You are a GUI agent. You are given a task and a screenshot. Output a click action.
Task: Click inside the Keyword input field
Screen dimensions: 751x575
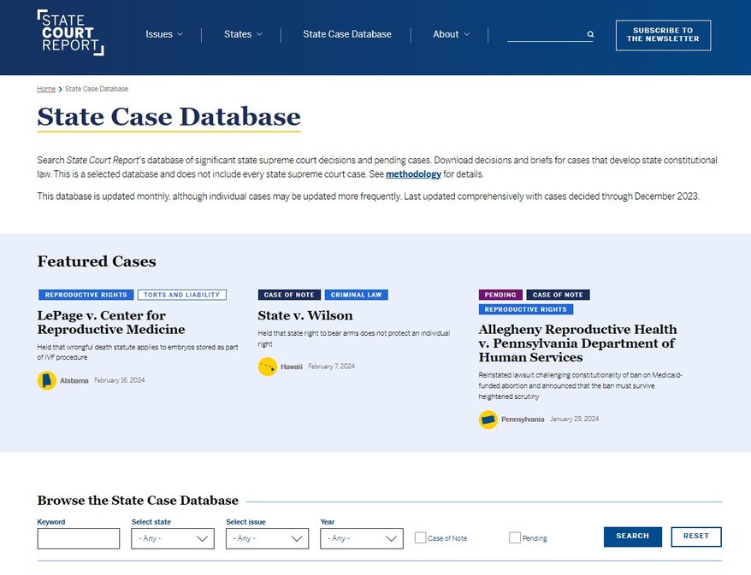(x=77, y=538)
